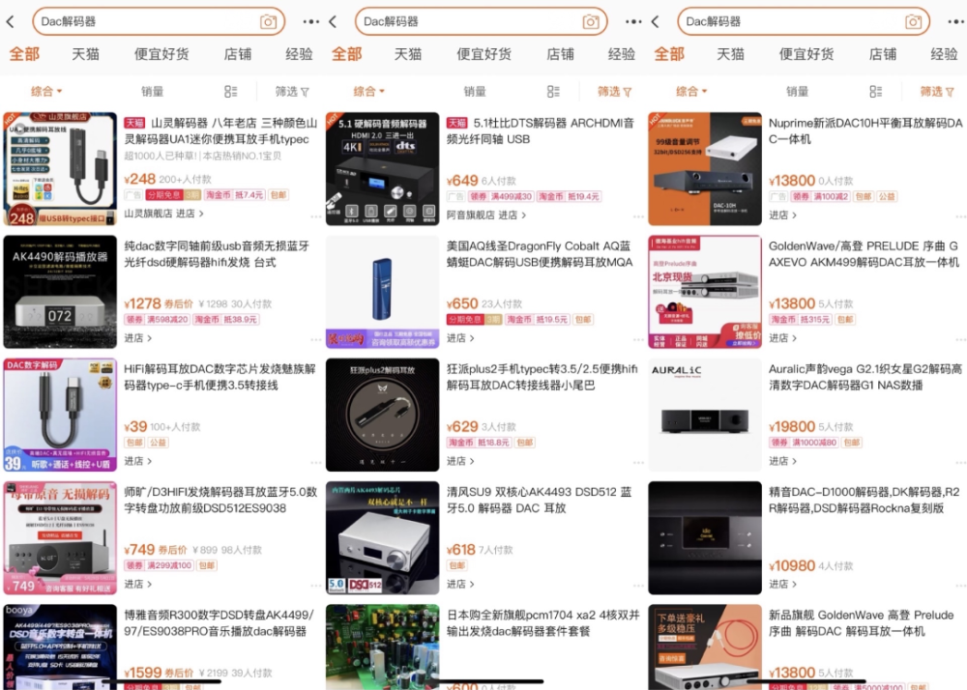This screenshot has height=690, width=967.
Task: Open camera search on the left phone screen
Action: tap(268, 21)
